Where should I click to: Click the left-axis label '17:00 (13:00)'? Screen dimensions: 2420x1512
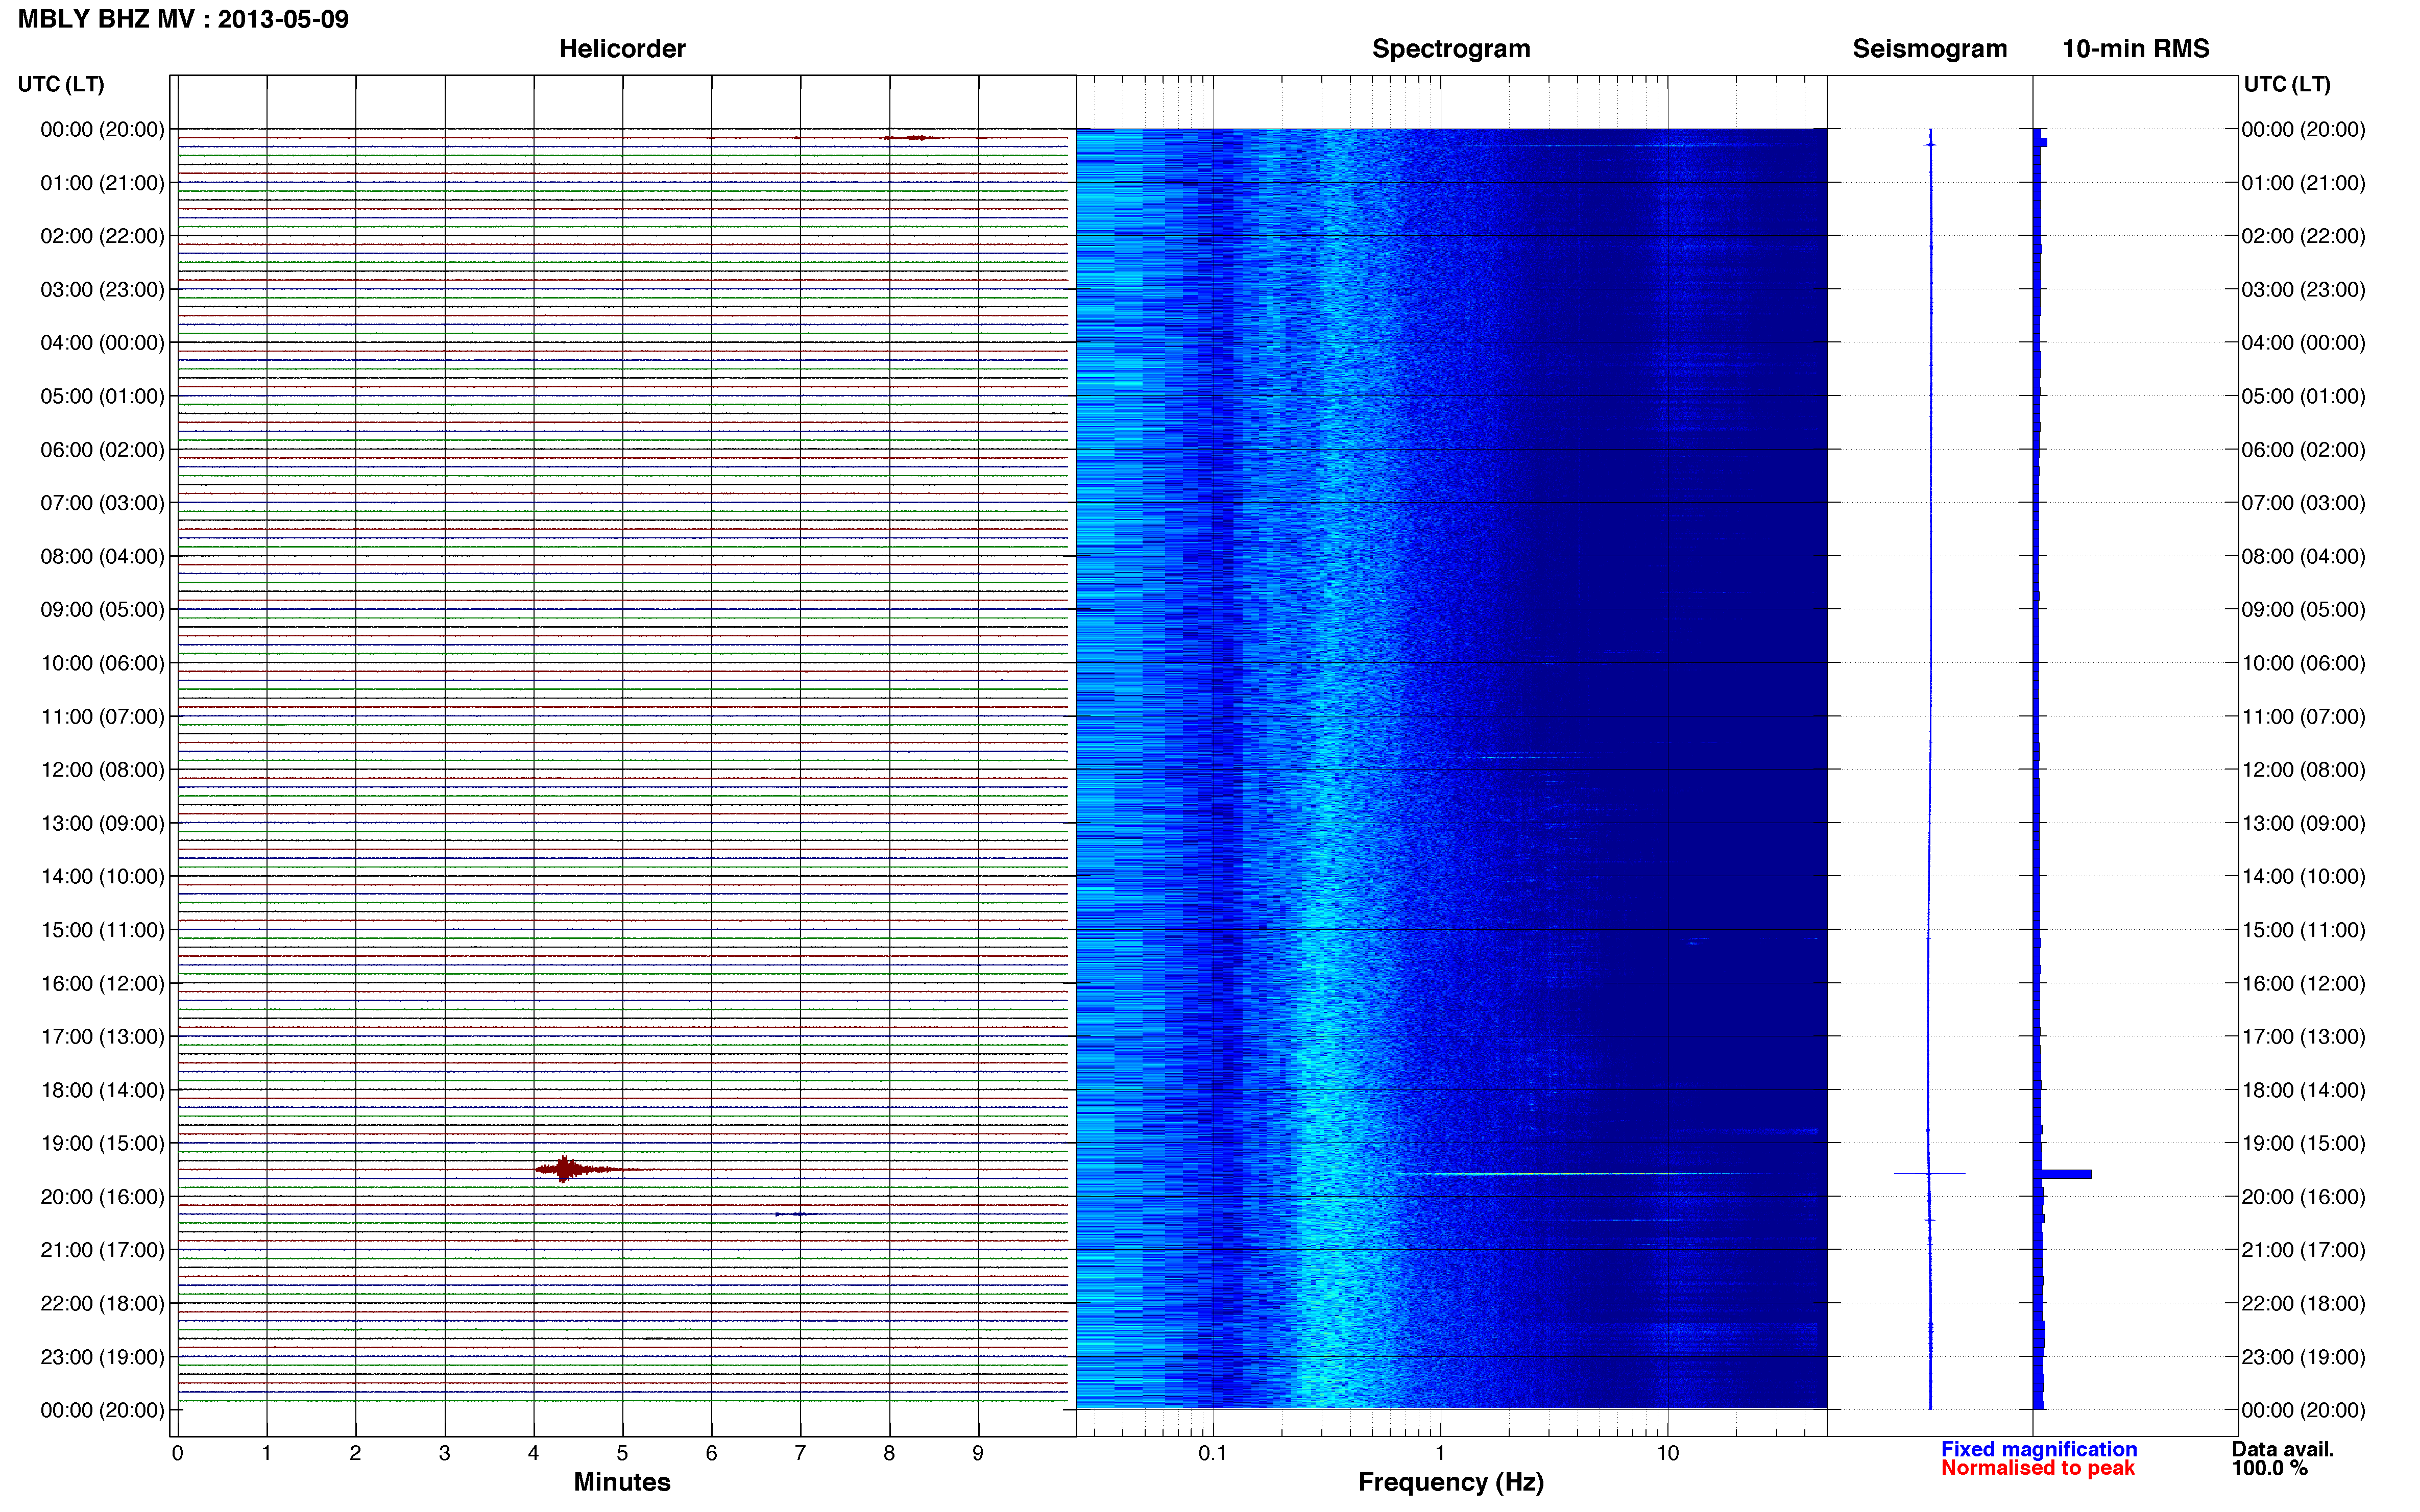102,1037
